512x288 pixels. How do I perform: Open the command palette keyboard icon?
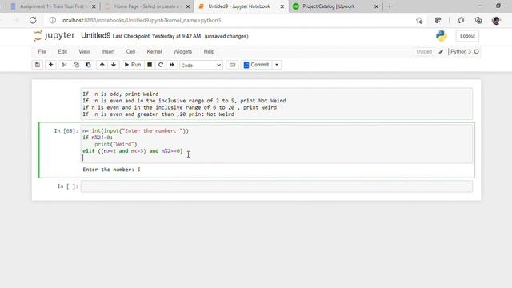point(232,65)
